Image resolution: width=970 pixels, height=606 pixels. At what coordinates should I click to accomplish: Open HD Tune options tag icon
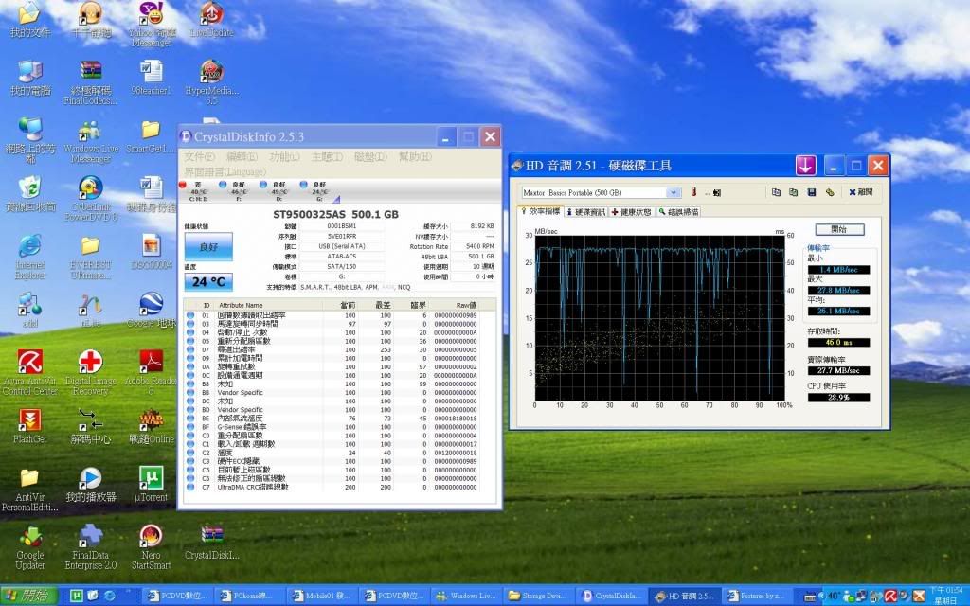(x=830, y=192)
